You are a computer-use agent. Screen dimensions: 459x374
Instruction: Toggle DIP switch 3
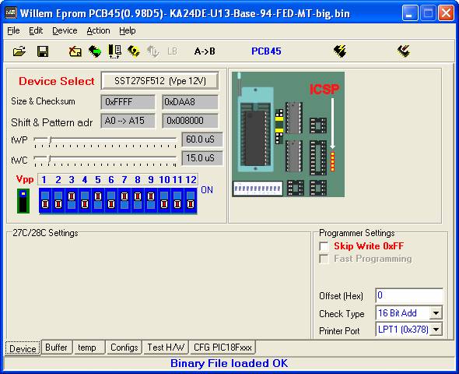point(72,200)
